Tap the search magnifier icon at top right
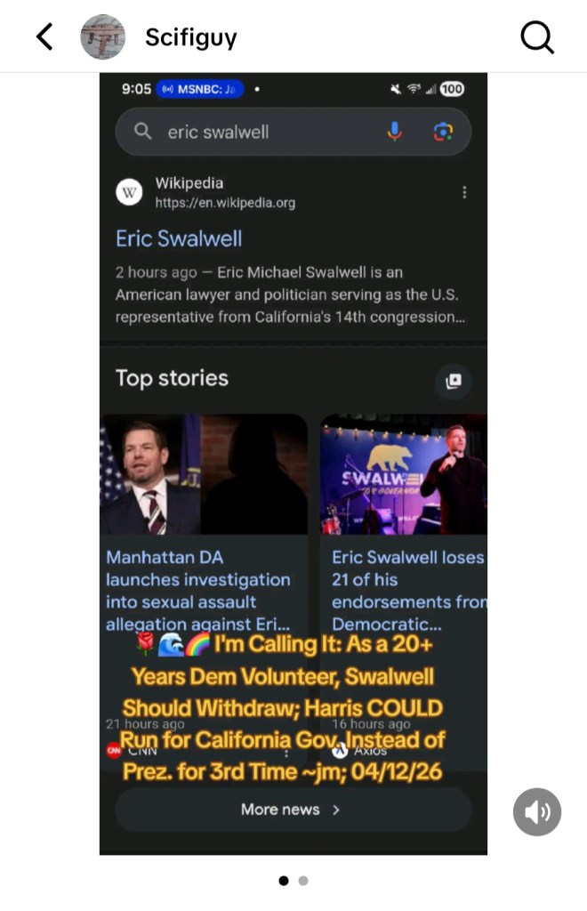 [537, 37]
